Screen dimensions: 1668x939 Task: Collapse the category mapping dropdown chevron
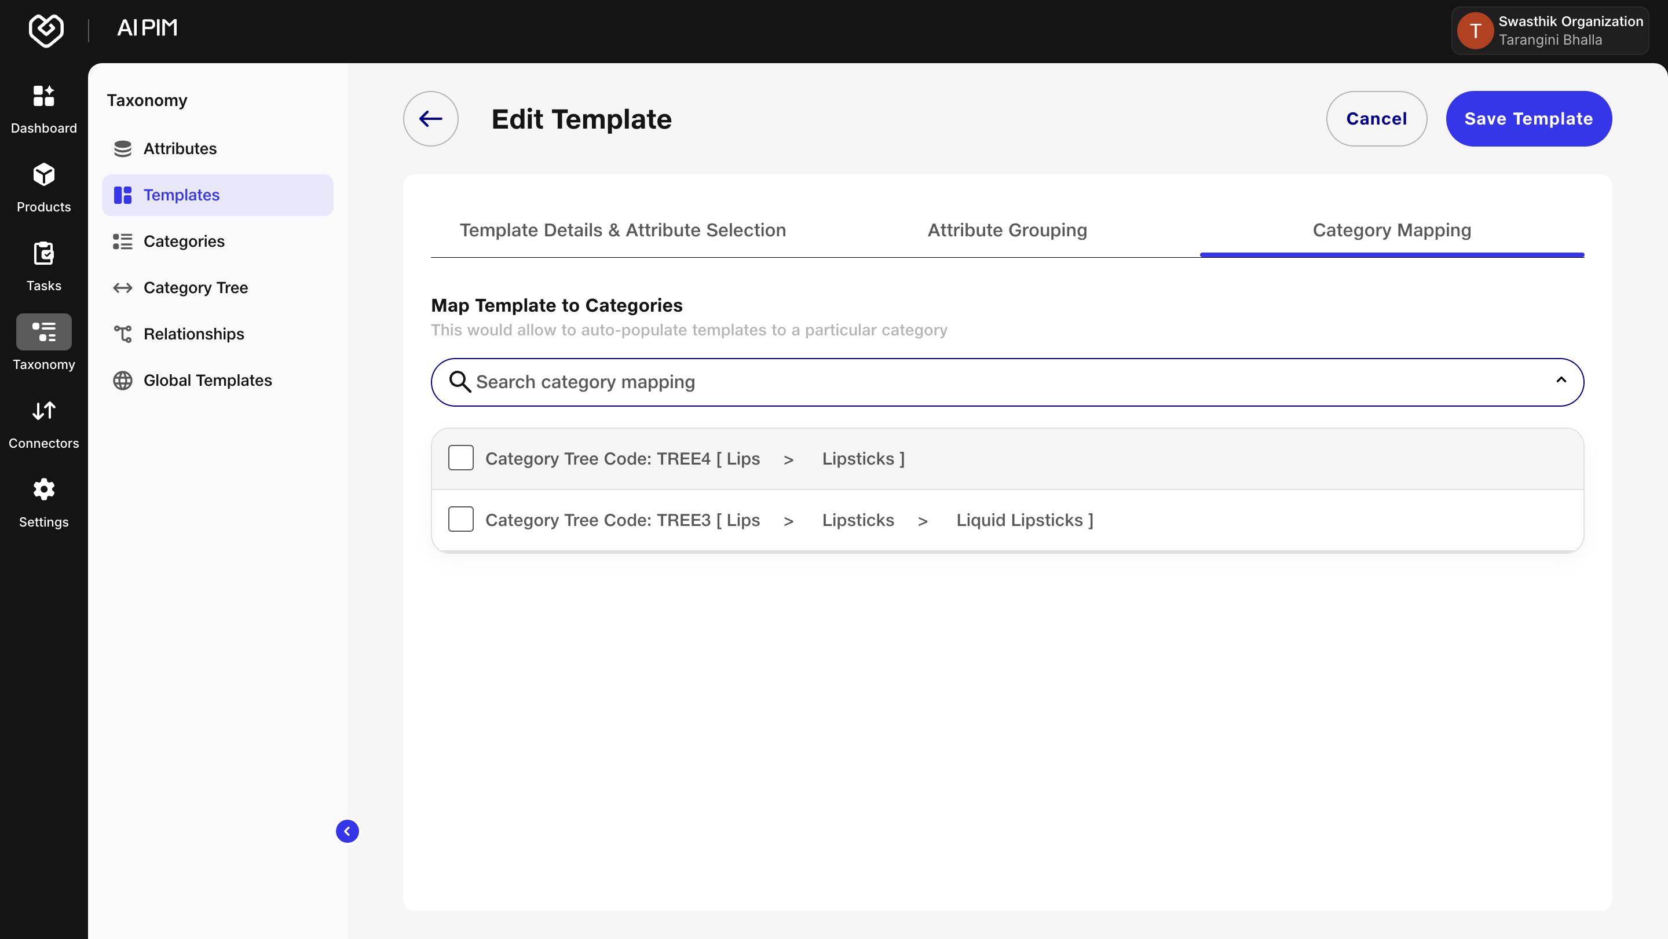(1561, 380)
